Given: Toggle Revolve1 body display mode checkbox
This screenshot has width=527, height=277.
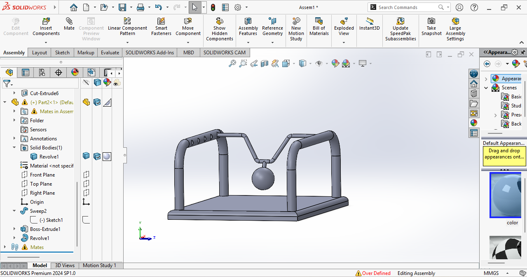Looking at the screenshot, I should coord(97,156).
